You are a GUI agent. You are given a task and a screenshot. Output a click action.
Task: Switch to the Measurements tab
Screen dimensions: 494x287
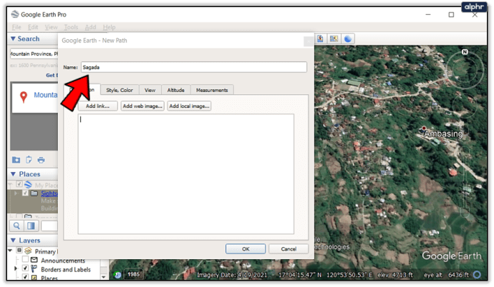click(x=212, y=90)
